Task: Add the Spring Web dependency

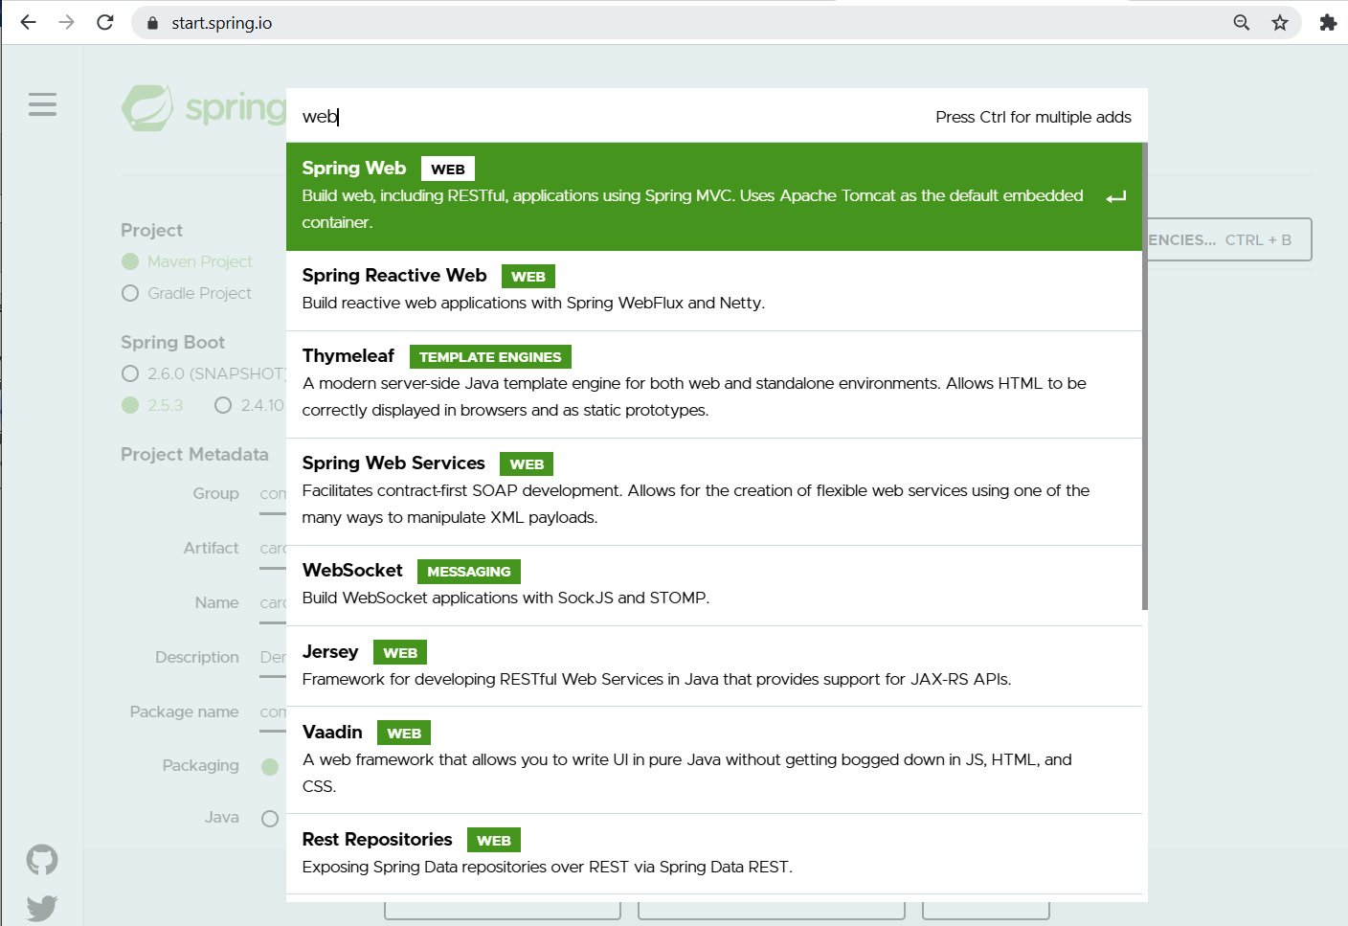Action: click(714, 196)
